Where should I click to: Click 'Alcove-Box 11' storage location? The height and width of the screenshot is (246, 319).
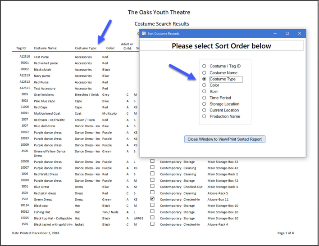(x=218, y=200)
